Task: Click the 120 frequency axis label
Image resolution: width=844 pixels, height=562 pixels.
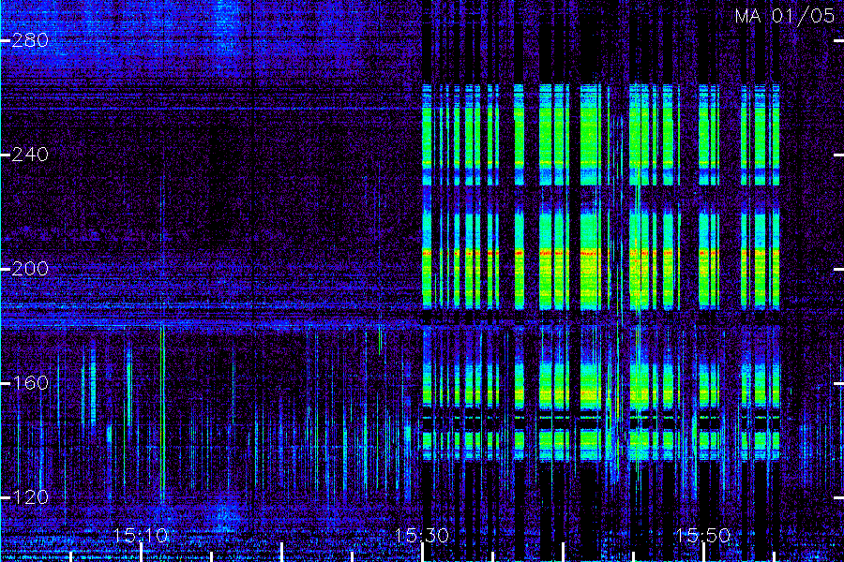Action: (x=30, y=497)
